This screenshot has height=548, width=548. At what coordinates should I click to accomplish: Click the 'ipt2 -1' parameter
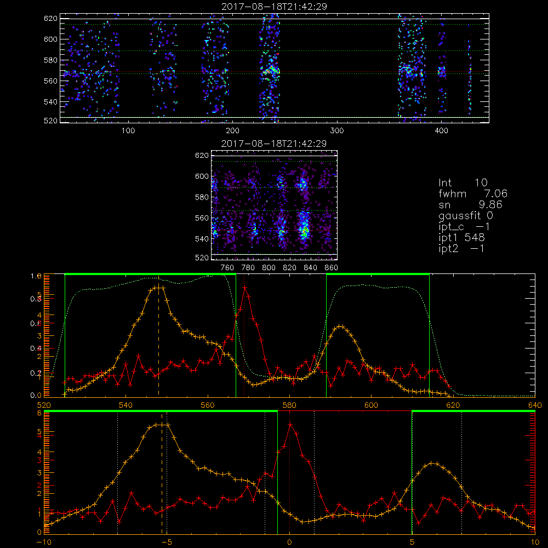461,248
